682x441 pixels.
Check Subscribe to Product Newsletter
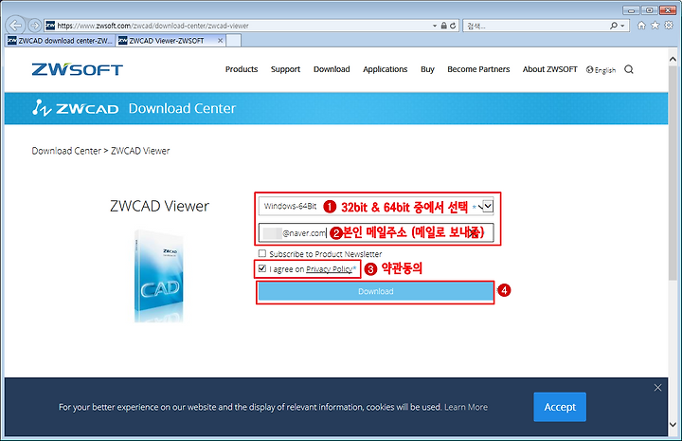[x=261, y=253]
